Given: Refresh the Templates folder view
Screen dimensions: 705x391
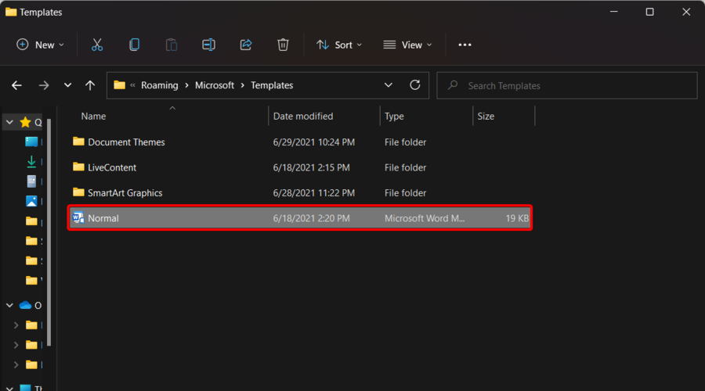Looking at the screenshot, I should [x=415, y=85].
